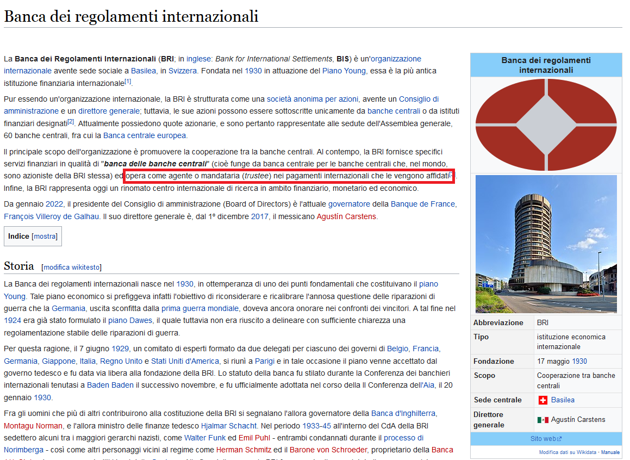Screen dimensions: 630x460
Task: Open the Basilea link in the opening paragraph
Action: click(144, 71)
